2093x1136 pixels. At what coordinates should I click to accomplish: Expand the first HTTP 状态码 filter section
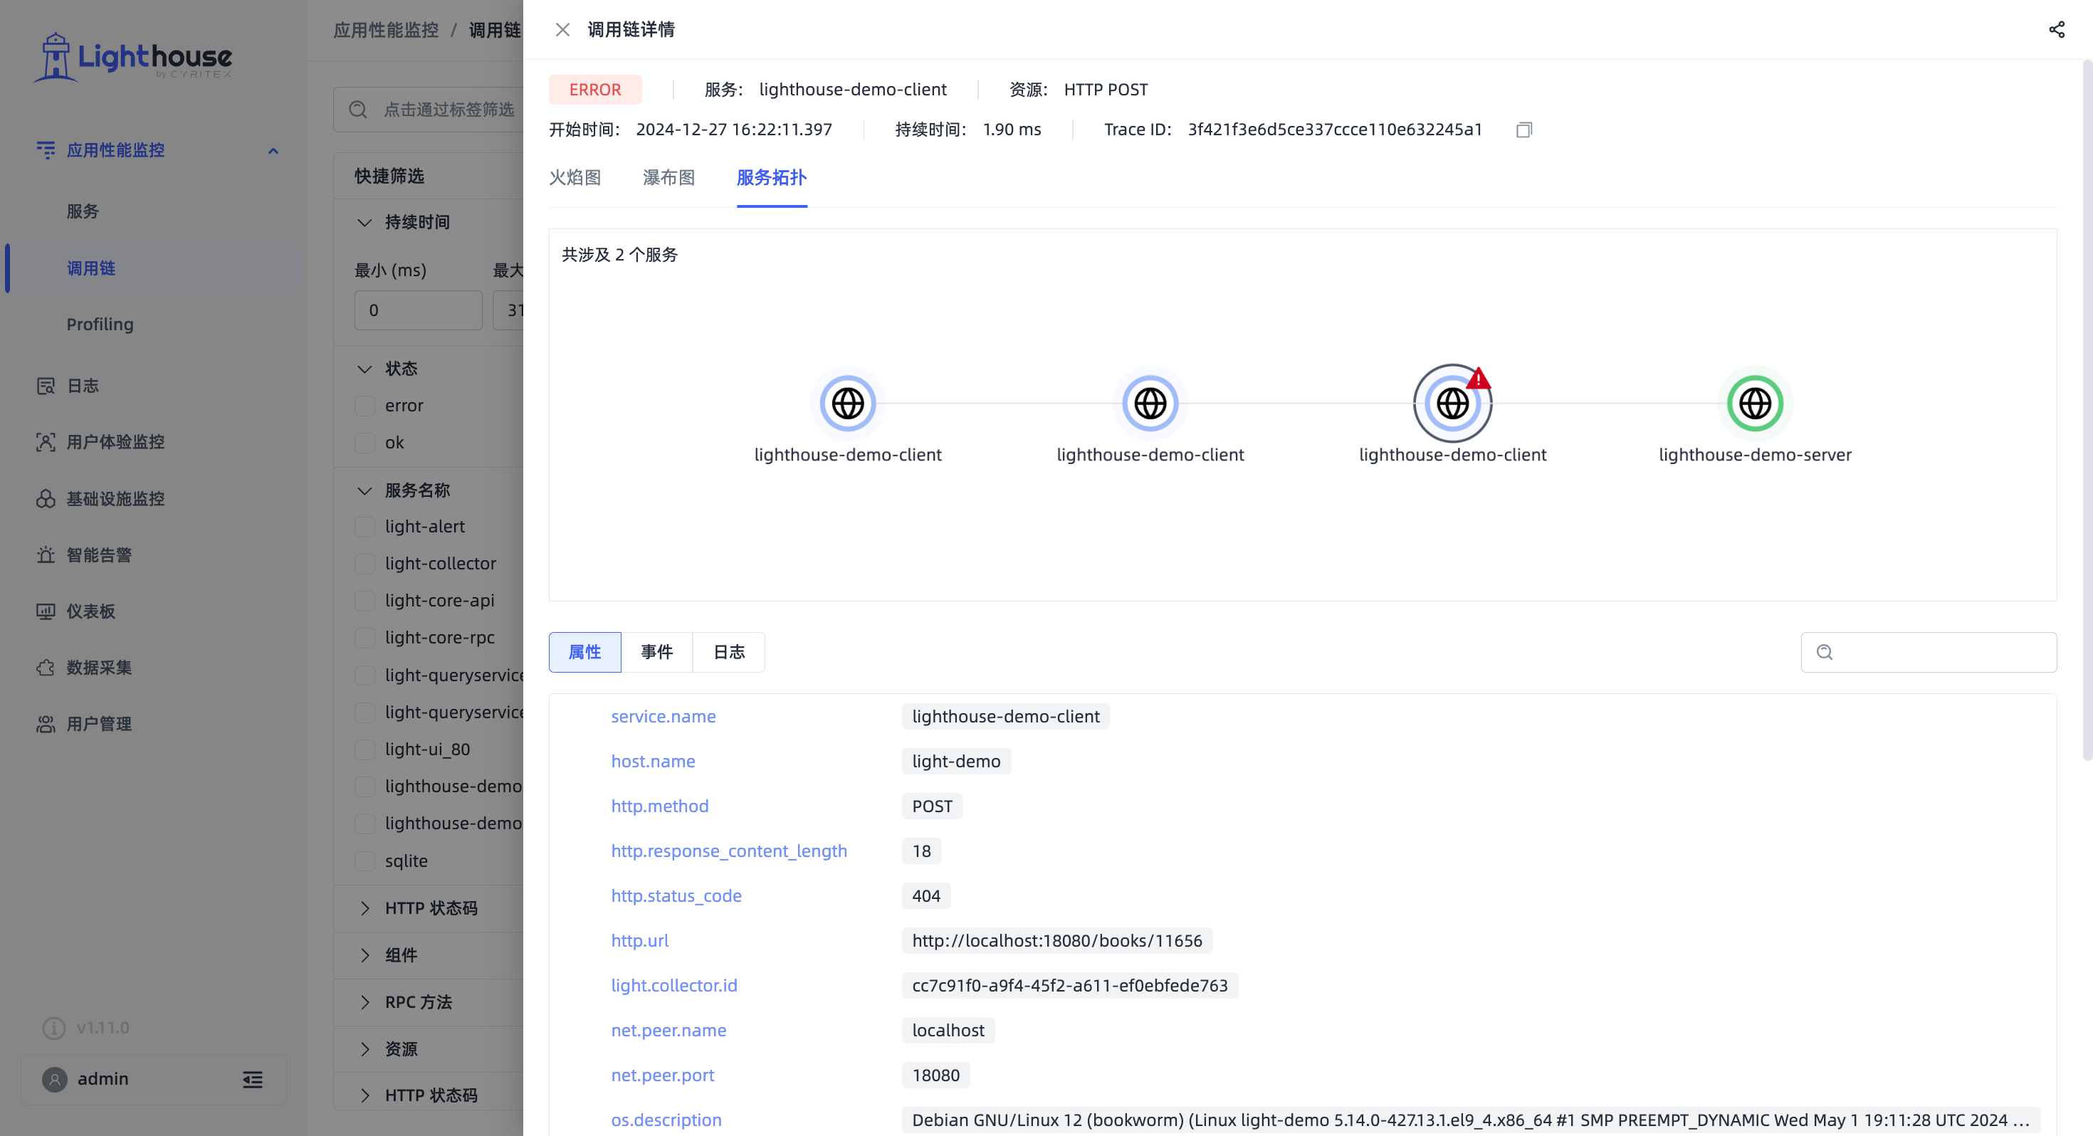point(364,908)
